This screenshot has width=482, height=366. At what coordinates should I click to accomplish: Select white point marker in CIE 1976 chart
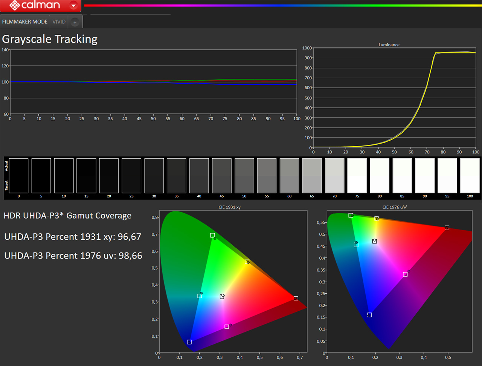pyautogui.click(x=374, y=241)
